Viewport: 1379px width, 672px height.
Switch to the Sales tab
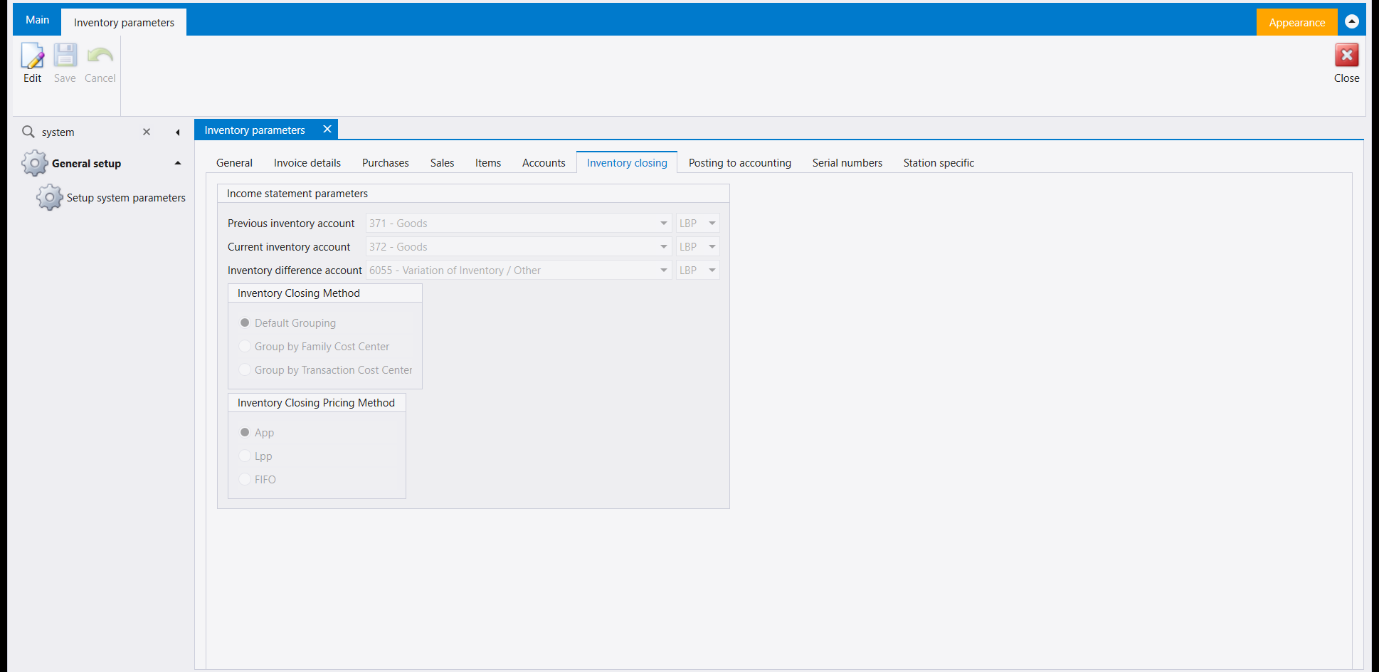[x=442, y=162]
